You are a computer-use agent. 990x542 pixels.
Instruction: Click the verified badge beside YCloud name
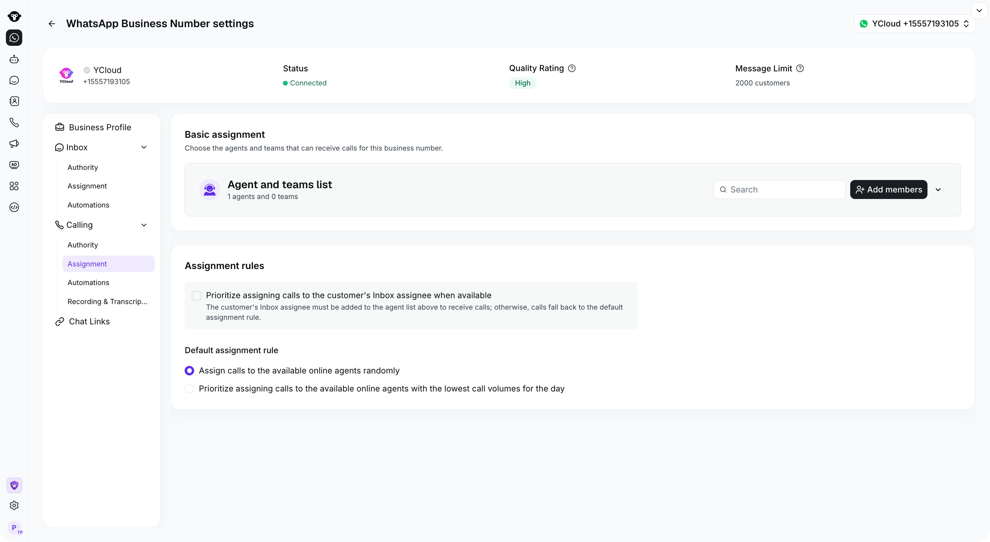(x=87, y=70)
